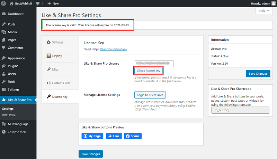Click the Multilanguage icon
The width and height of the screenshot is (277, 159).
pyautogui.click(x=4, y=124)
